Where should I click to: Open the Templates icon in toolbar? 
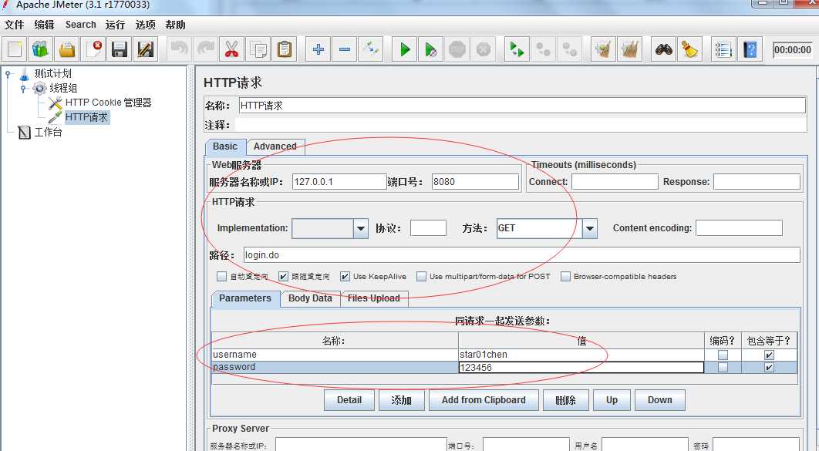point(41,49)
